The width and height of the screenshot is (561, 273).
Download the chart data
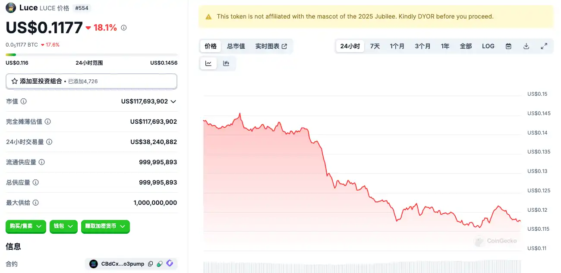tap(526, 46)
